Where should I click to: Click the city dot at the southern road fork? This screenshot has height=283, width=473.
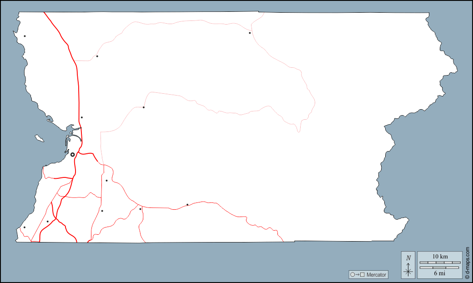[141, 209]
